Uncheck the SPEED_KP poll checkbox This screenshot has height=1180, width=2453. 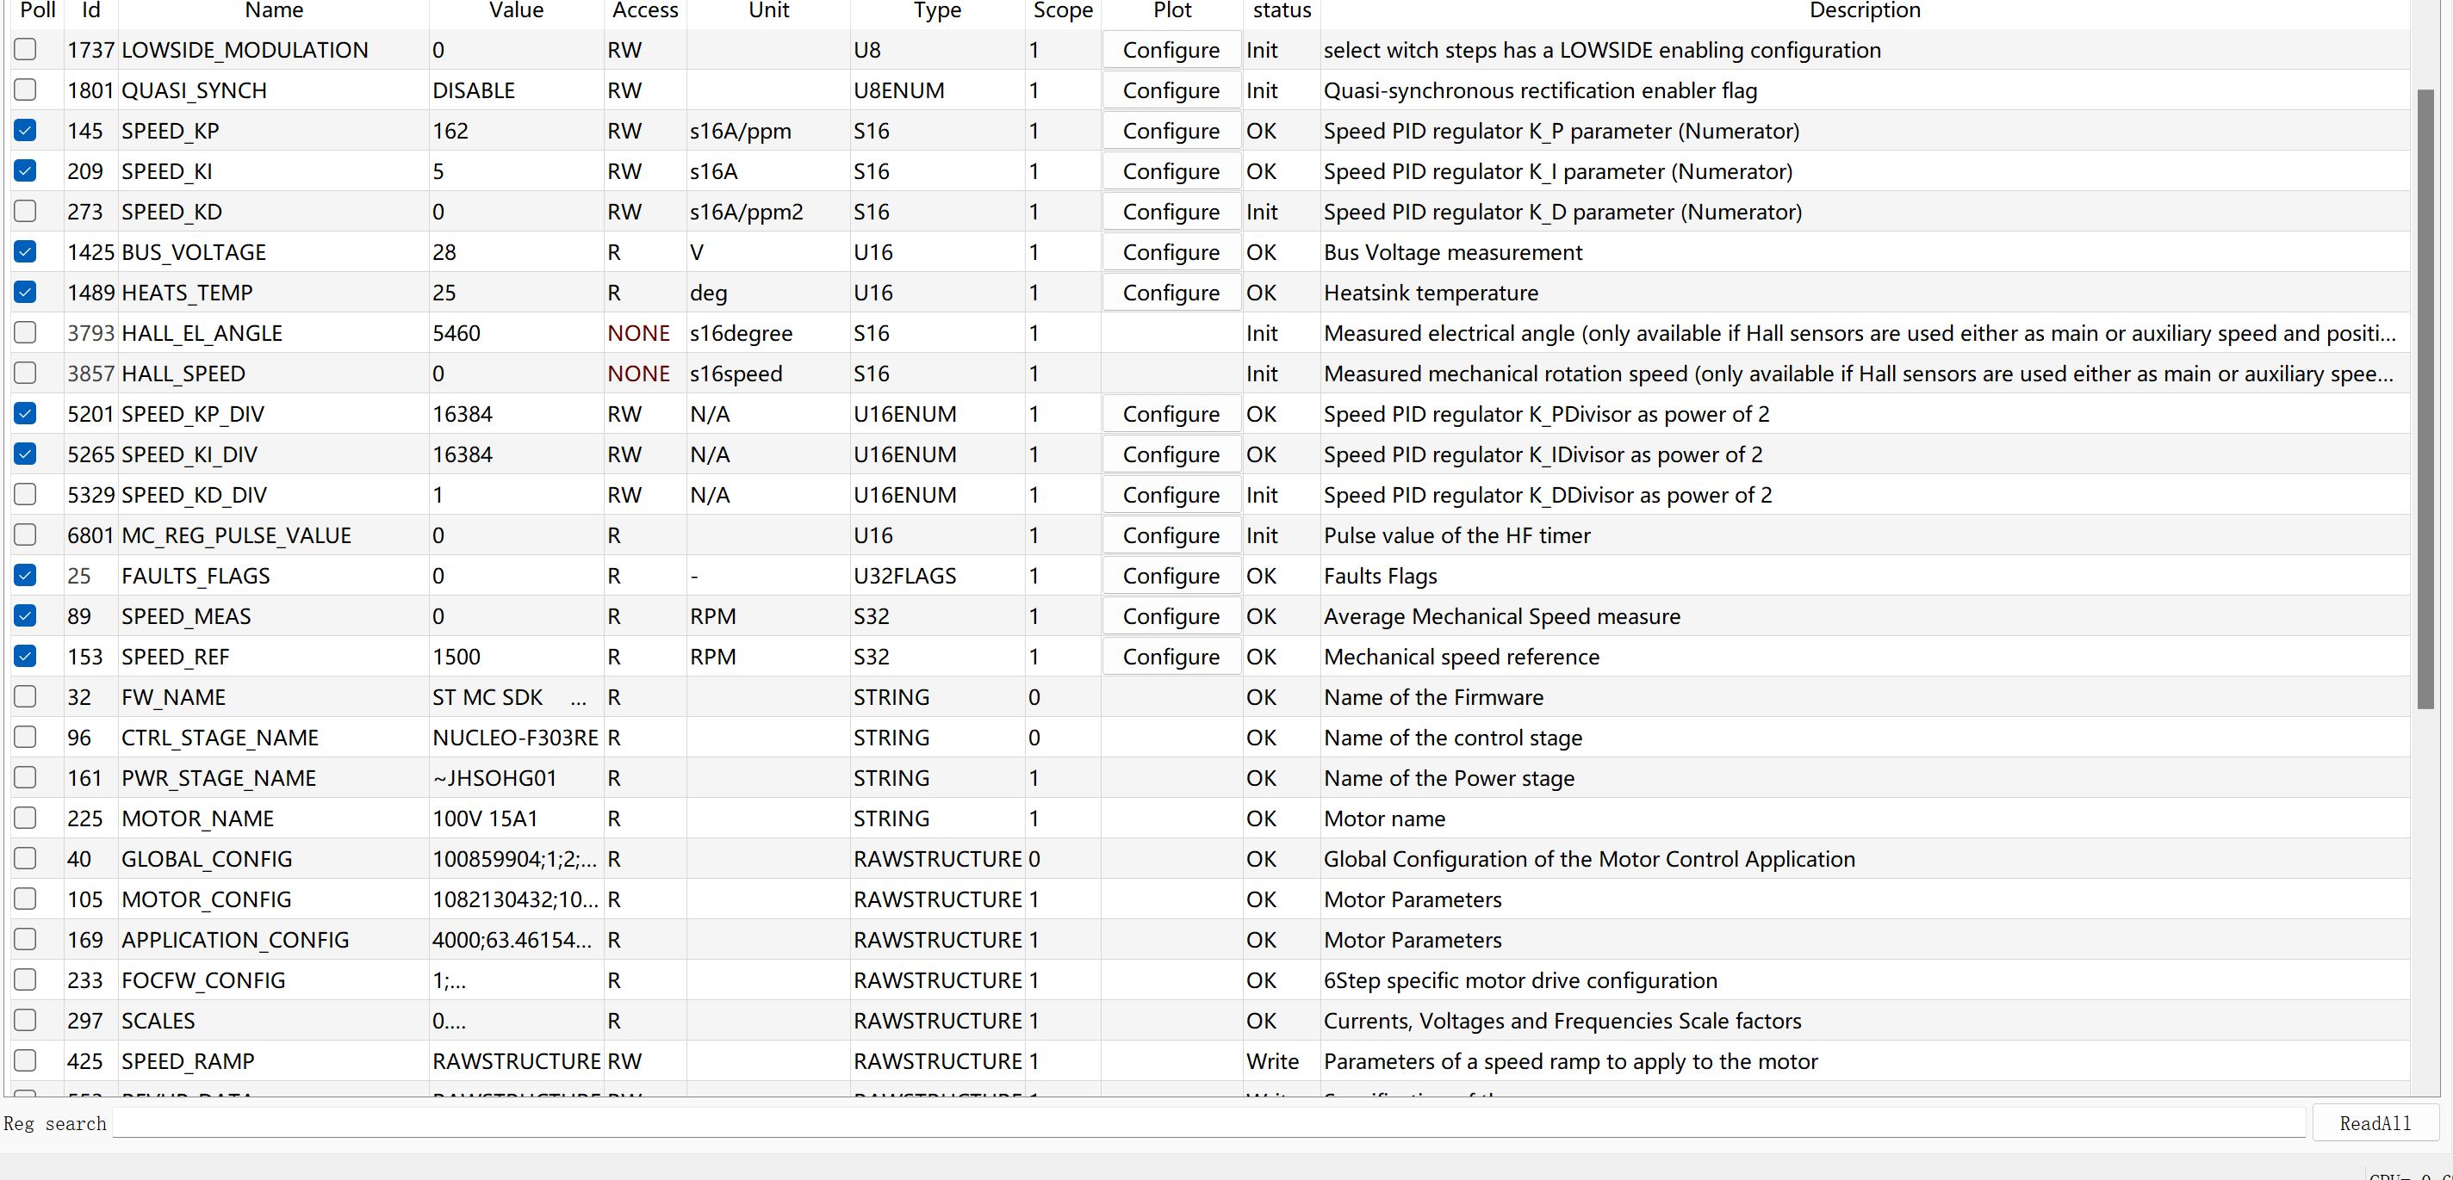point(26,130)
